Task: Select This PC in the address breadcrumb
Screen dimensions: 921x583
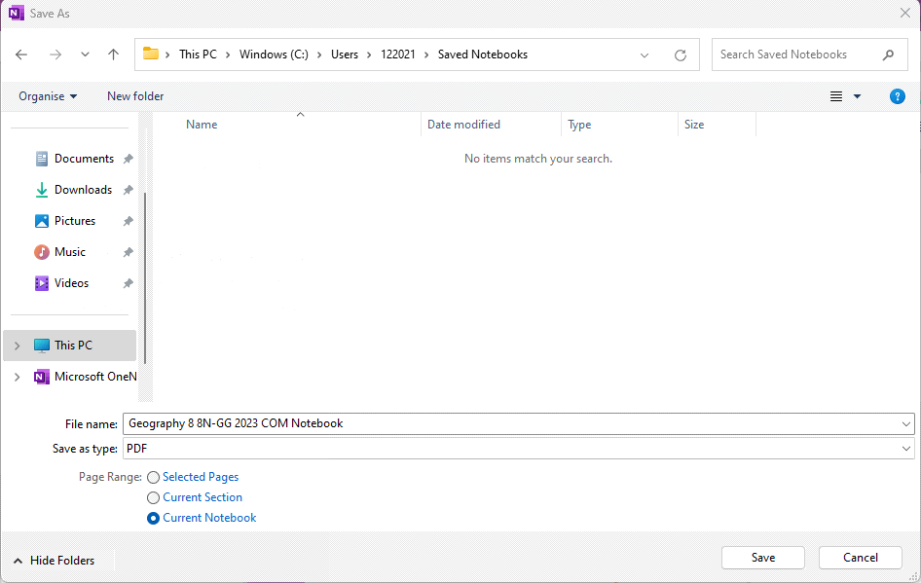Action: tap(198, 55)
